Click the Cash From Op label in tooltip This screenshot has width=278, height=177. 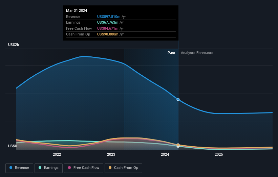(78, 34)
